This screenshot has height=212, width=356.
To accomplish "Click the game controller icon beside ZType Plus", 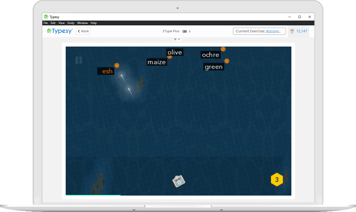I will pos(185,31).
